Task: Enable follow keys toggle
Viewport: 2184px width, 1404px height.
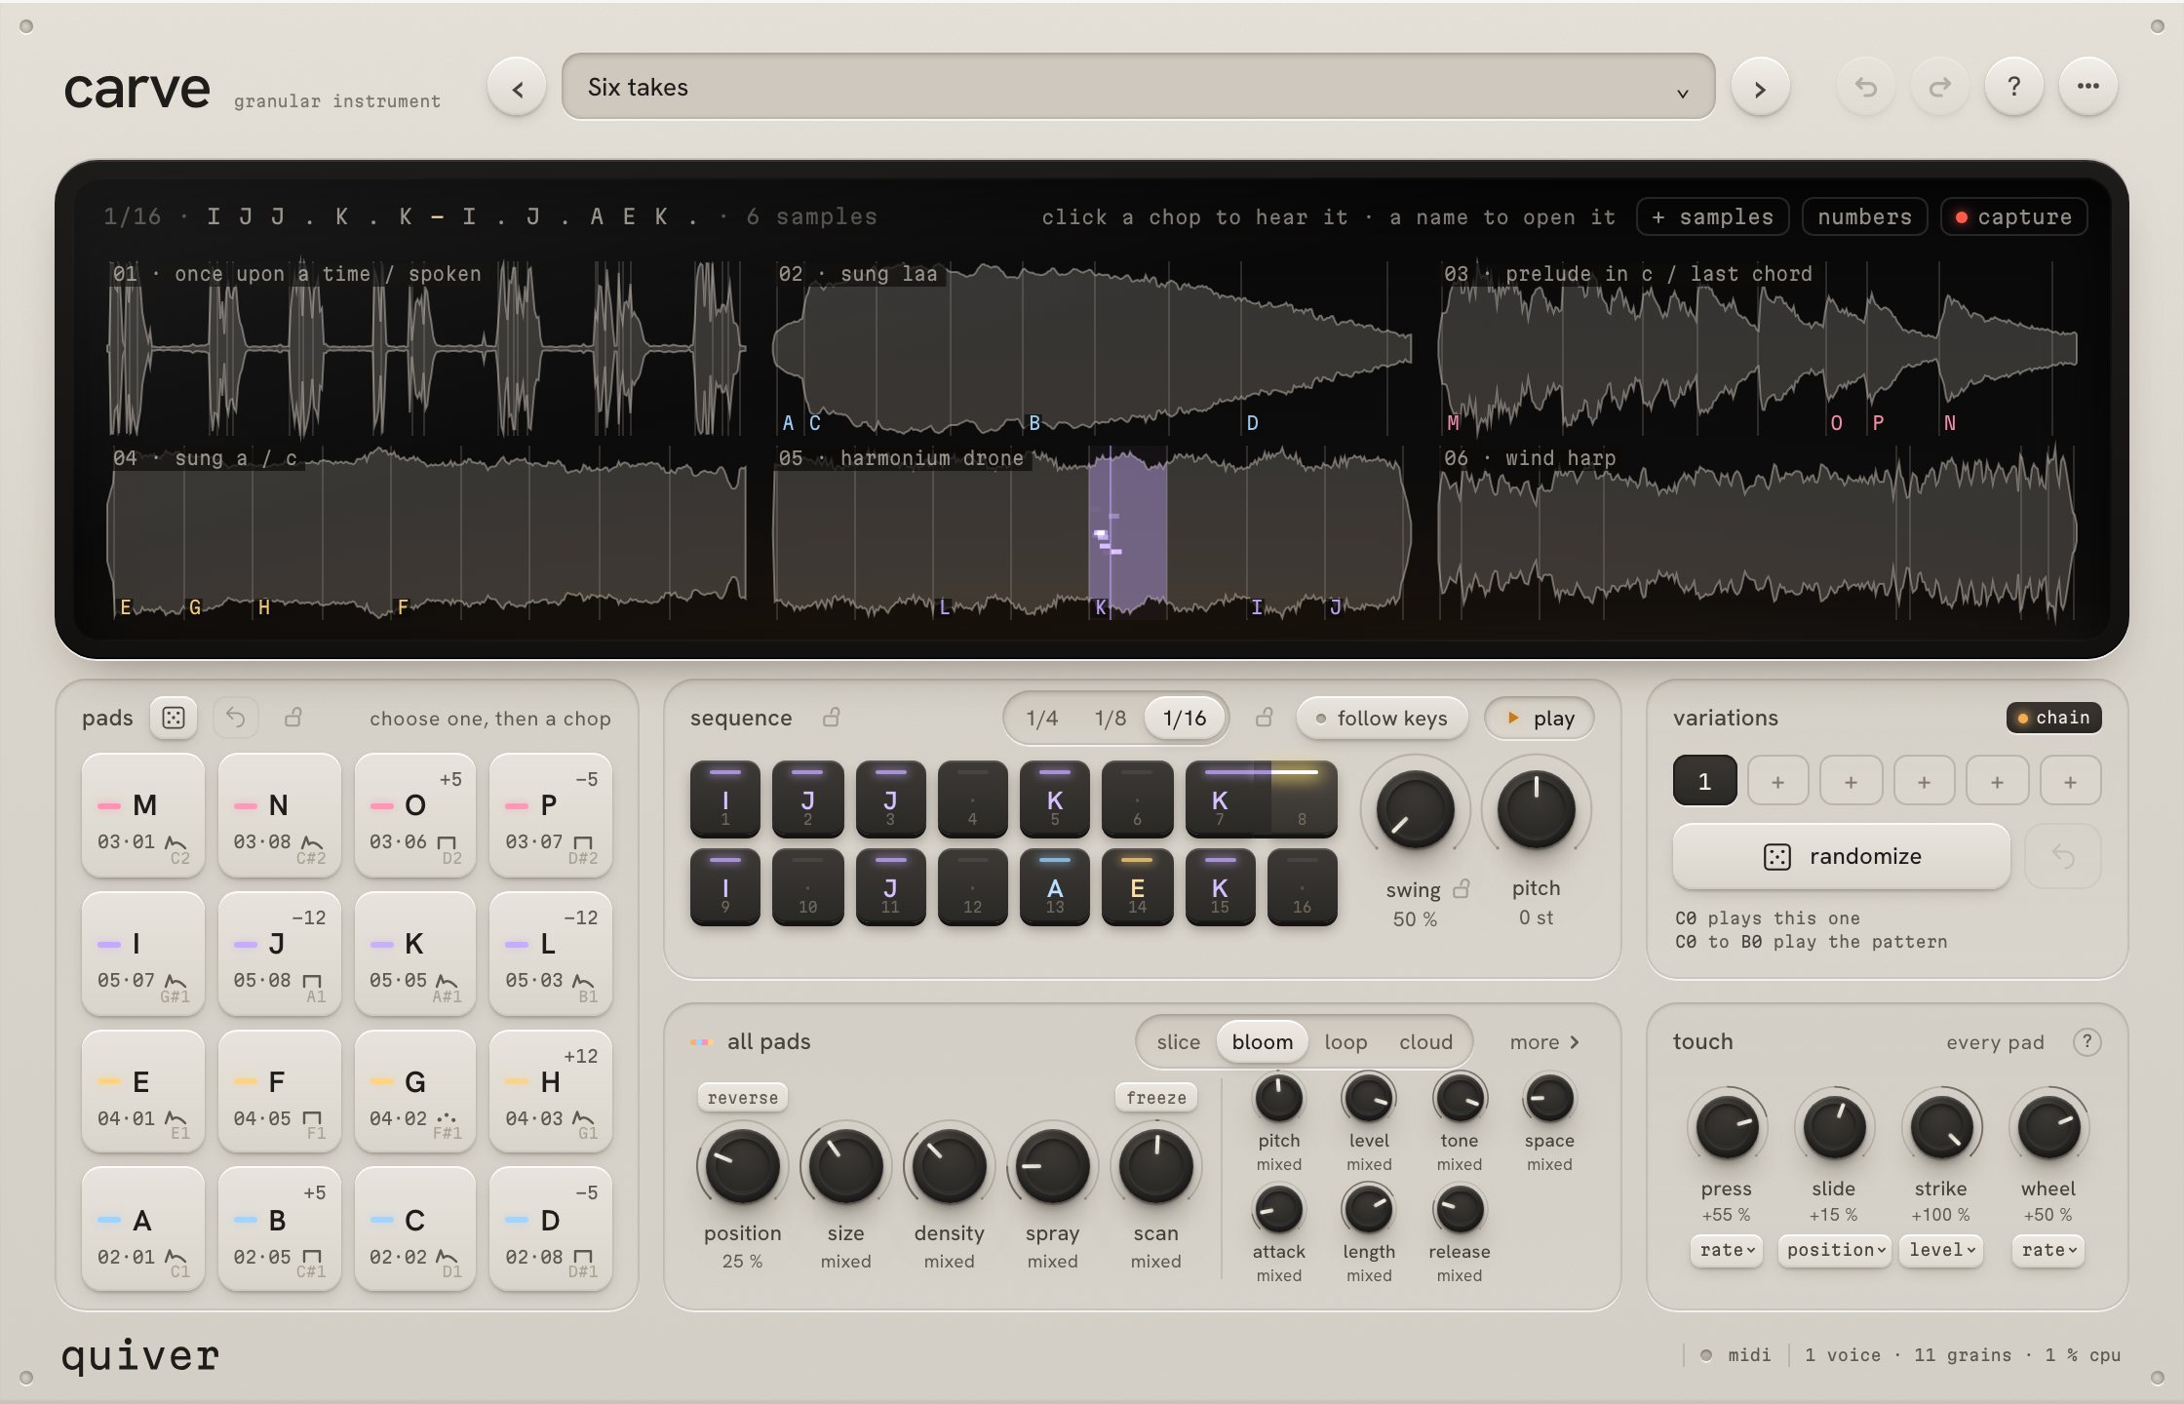Action: click(x=1382, y=719)
